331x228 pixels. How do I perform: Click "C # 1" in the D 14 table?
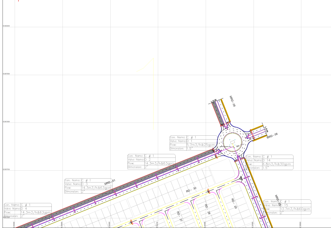(267, 157)
